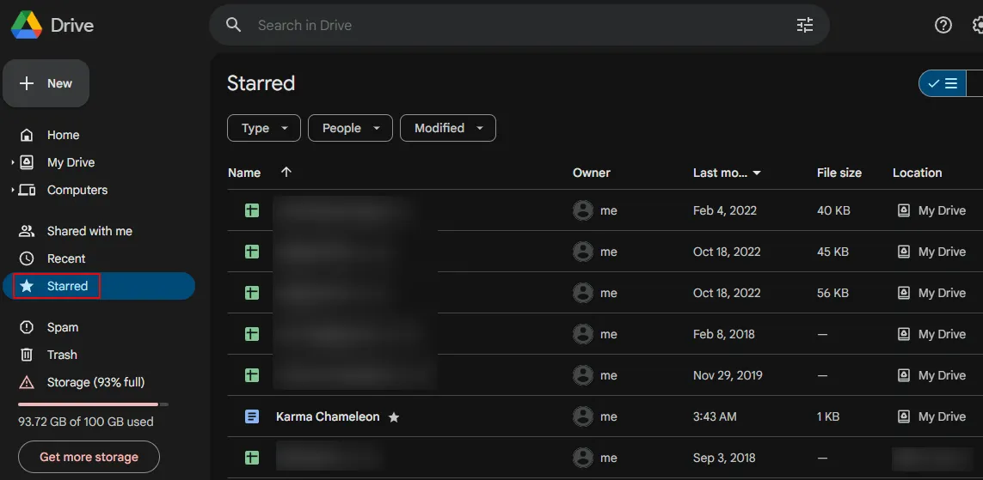The height and width of the screenshot is (480, 983).
Task: Click the 3:43 AM modified cell
Action: (x=715, y=416)
